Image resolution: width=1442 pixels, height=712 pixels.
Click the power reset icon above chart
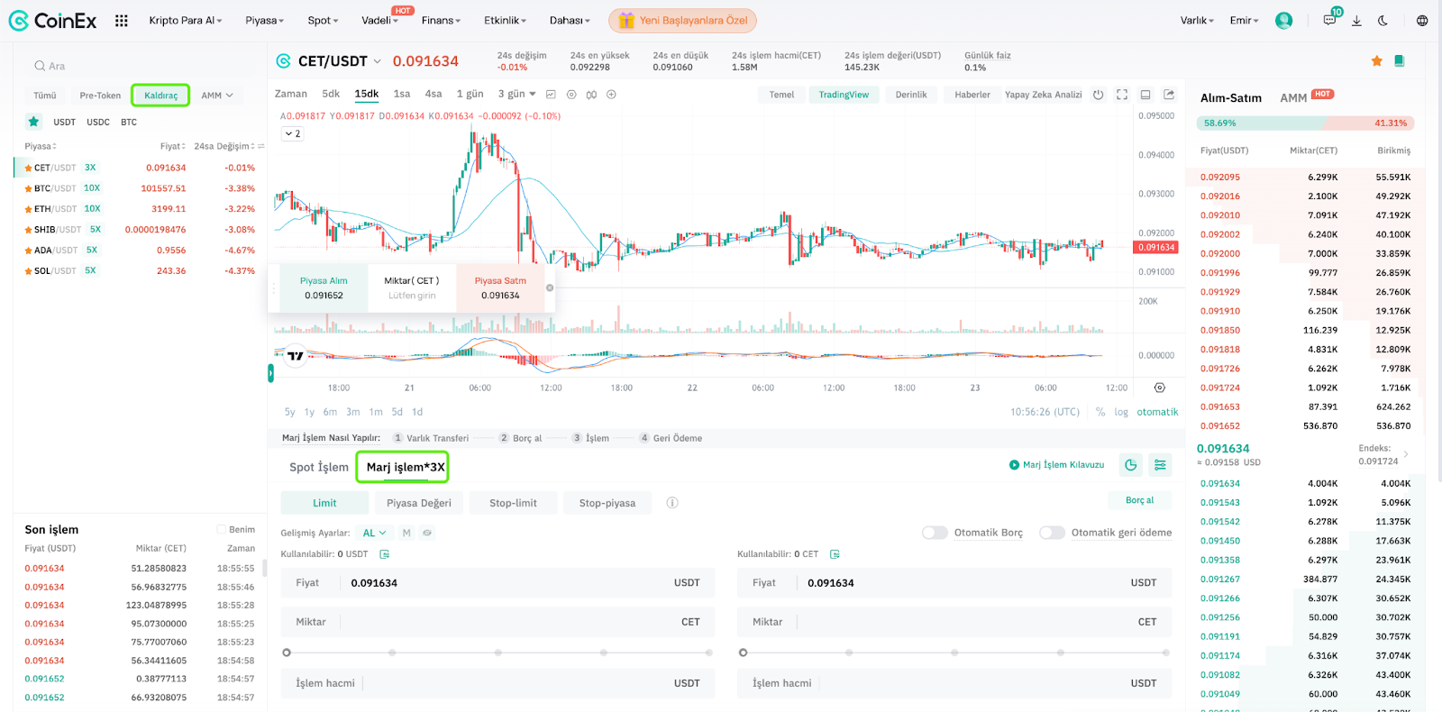pos(1098,94)
